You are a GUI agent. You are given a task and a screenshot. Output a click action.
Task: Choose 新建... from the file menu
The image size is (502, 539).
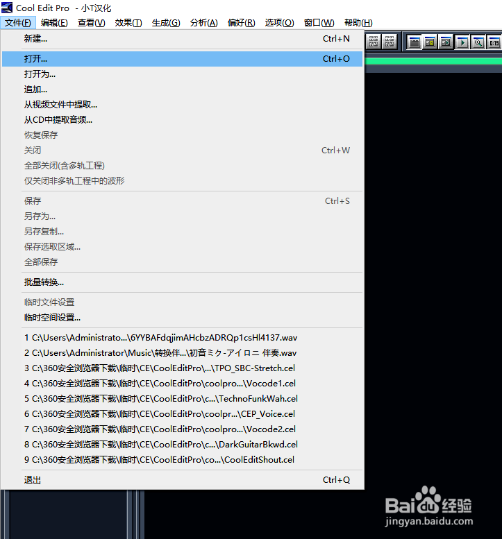click(183, 39)
